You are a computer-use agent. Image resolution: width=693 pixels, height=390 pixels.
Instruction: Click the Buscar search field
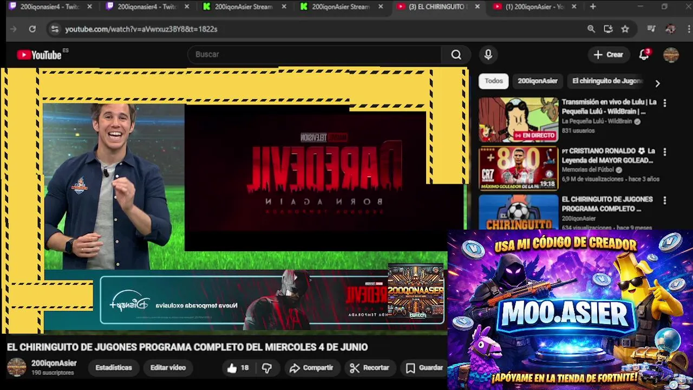(316, 54)
